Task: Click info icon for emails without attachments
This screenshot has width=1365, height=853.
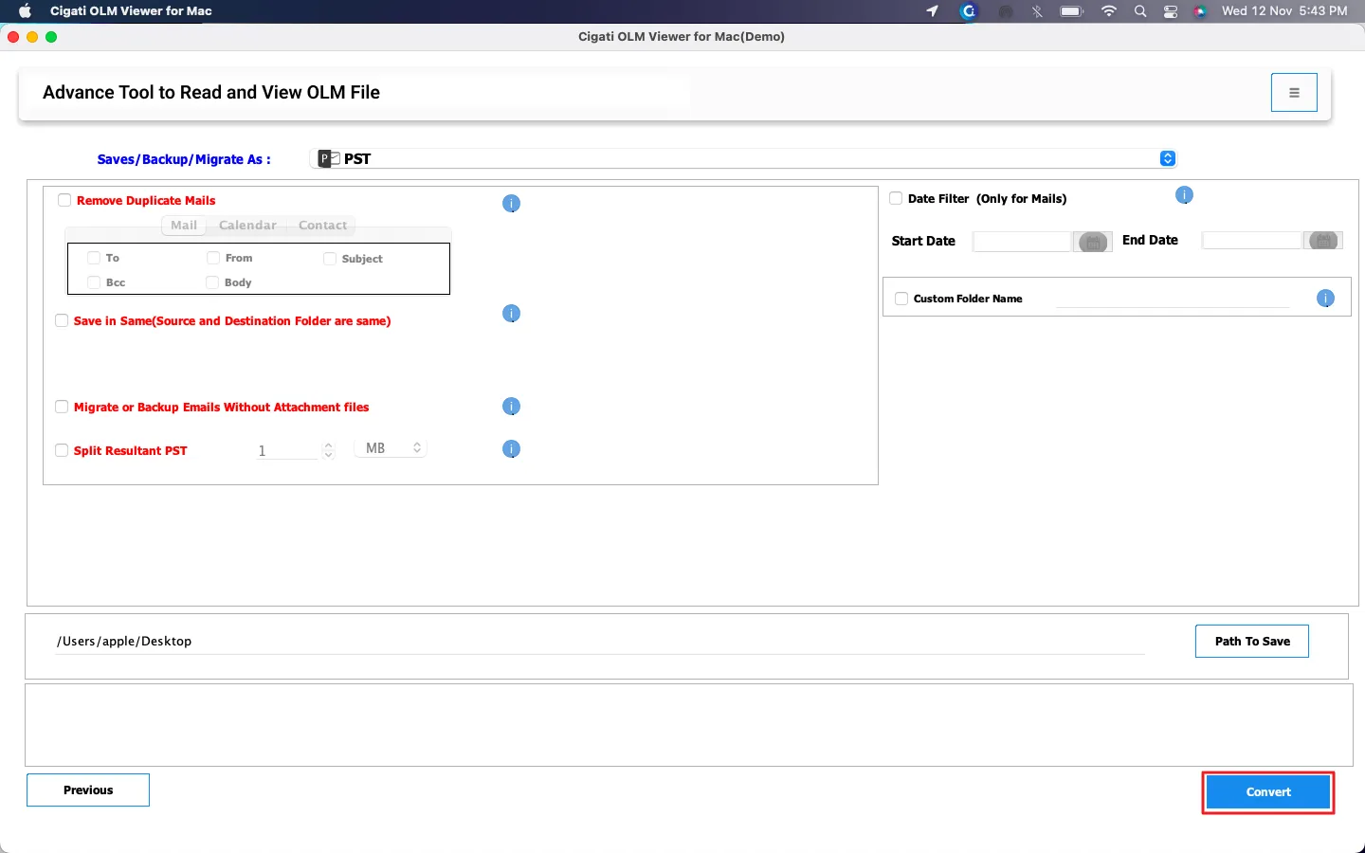Action: click(x=511, y=407)
